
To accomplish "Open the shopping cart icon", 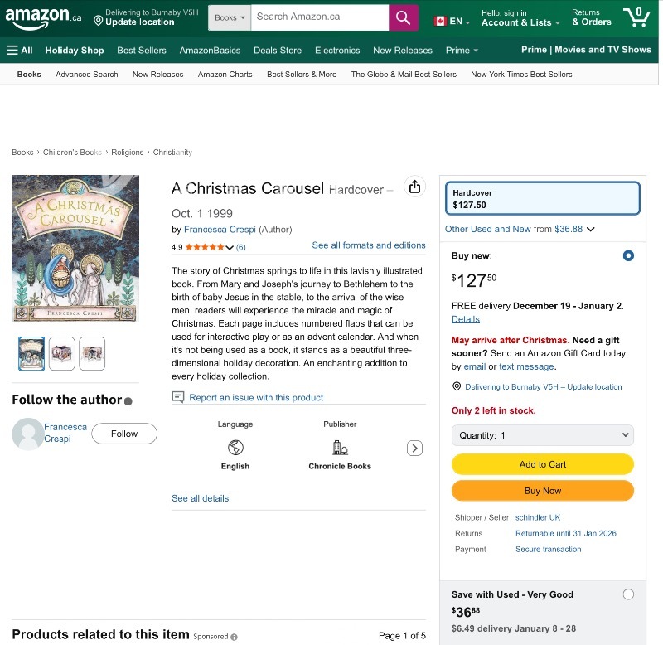I will 636,17.
